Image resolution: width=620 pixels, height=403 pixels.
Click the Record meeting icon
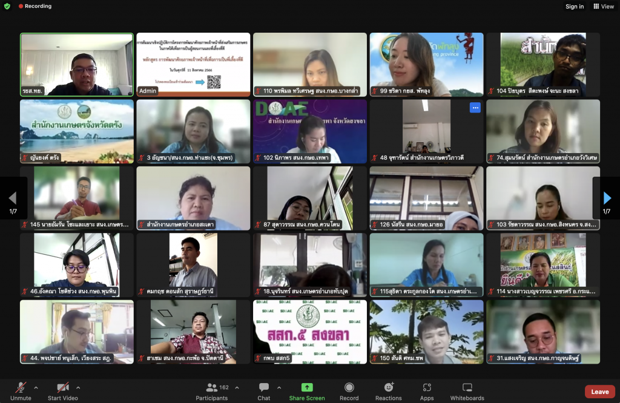[349, 388]
